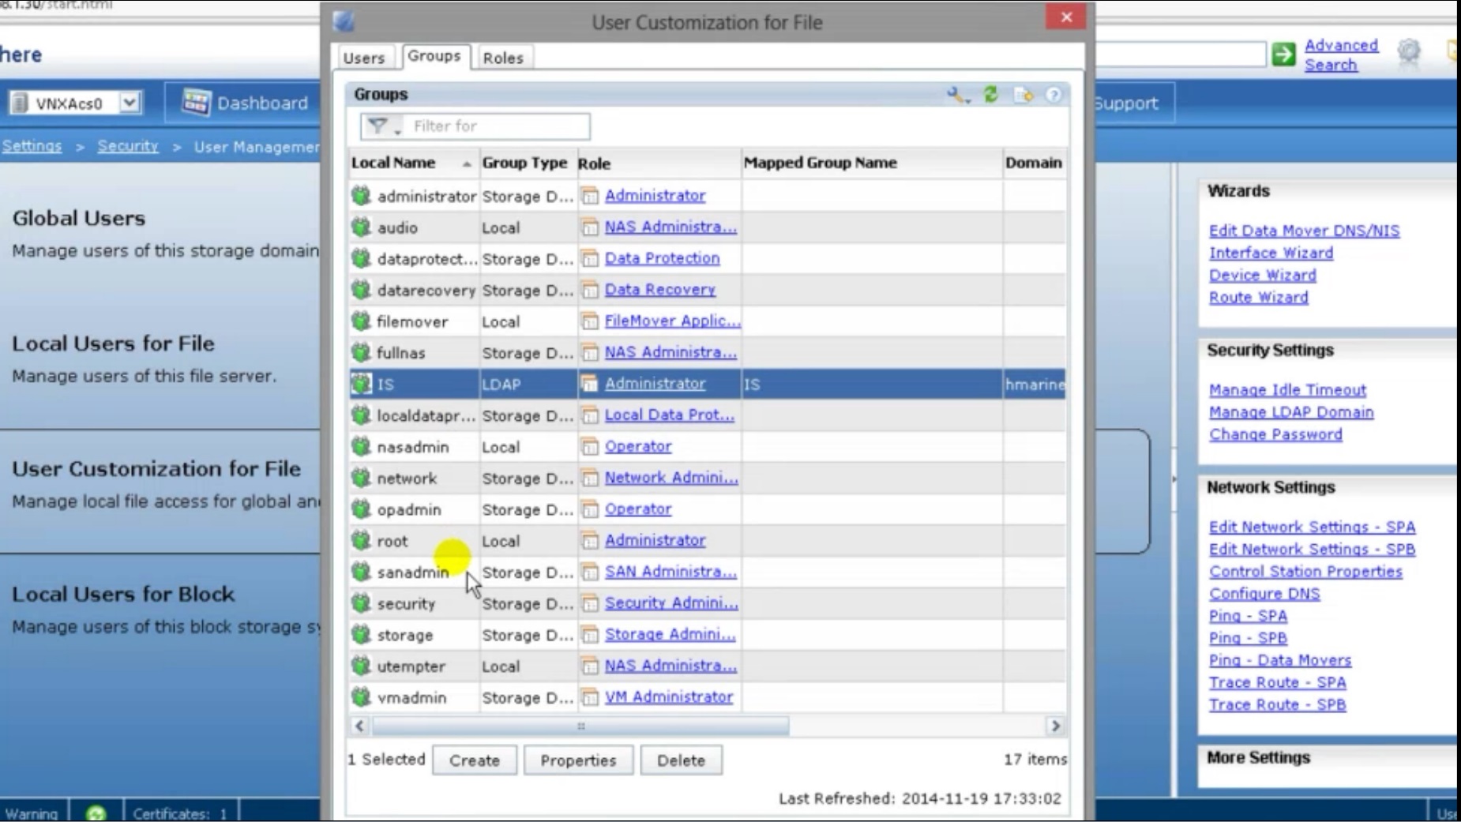The image size is (1461, 822).
Task: Select the utempter group row
Action: tap(708, 666)
